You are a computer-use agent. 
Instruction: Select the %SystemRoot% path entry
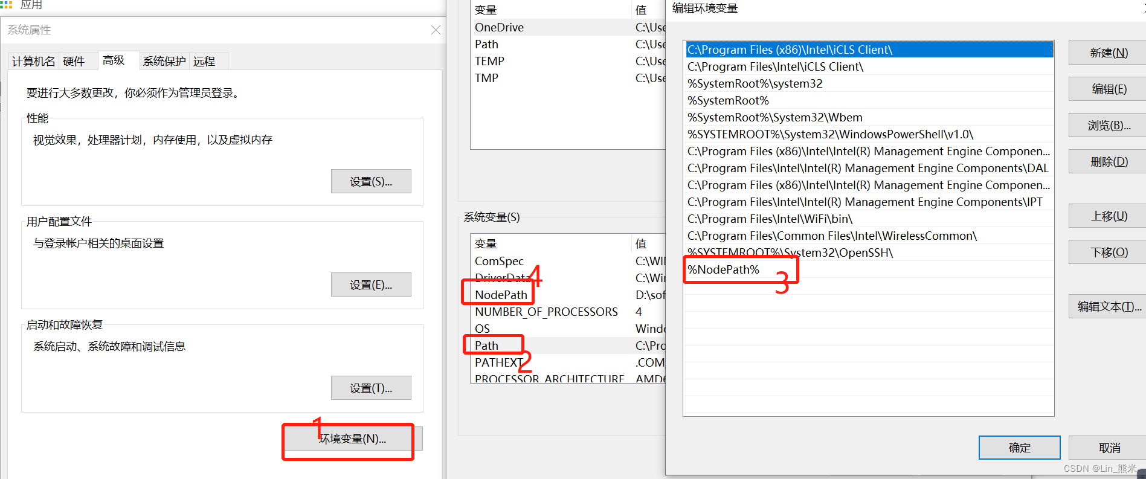[869, 100]
